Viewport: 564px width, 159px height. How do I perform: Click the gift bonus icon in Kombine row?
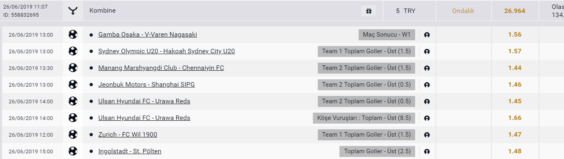pos(369,11)
